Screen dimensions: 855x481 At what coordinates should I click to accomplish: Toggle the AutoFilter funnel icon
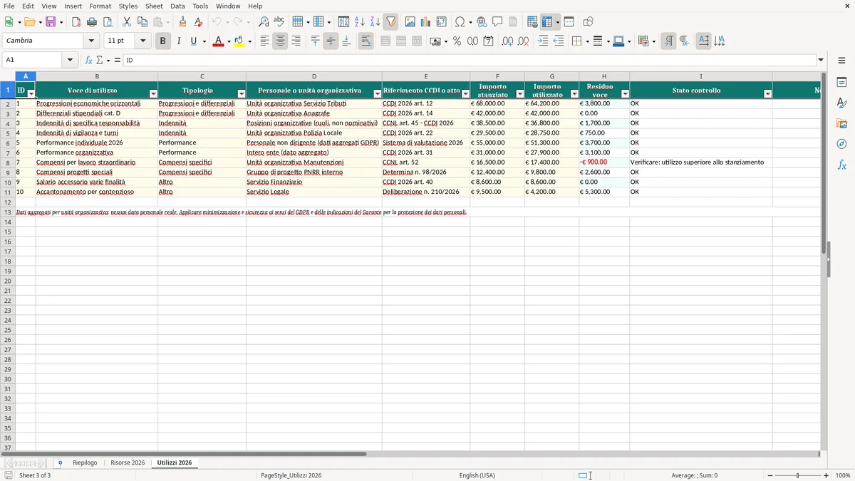[x=391, y=22]
